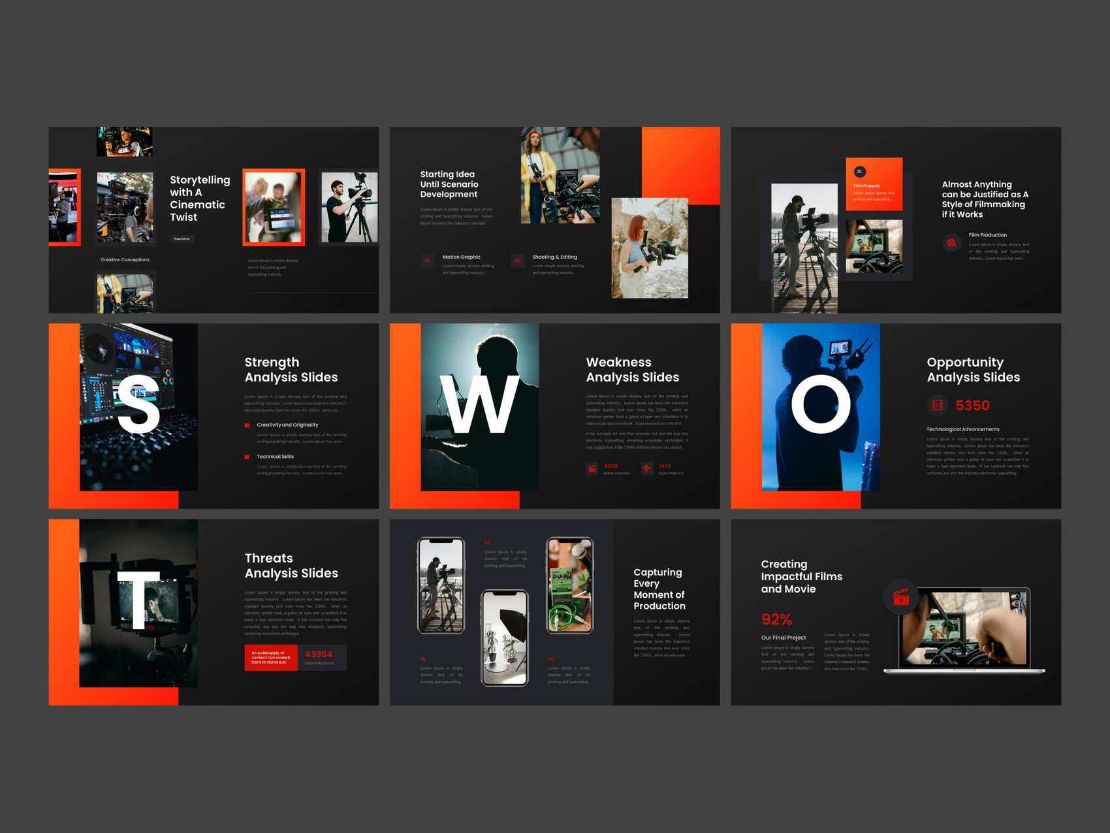Click the red bullet beside Creativity and Originality
This screenshot has height=833, width=1110.
[247, 425]
